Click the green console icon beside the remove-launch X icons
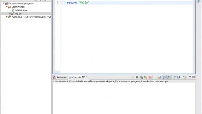The height and width of the screenshot is (114, 202). (146, 77)
